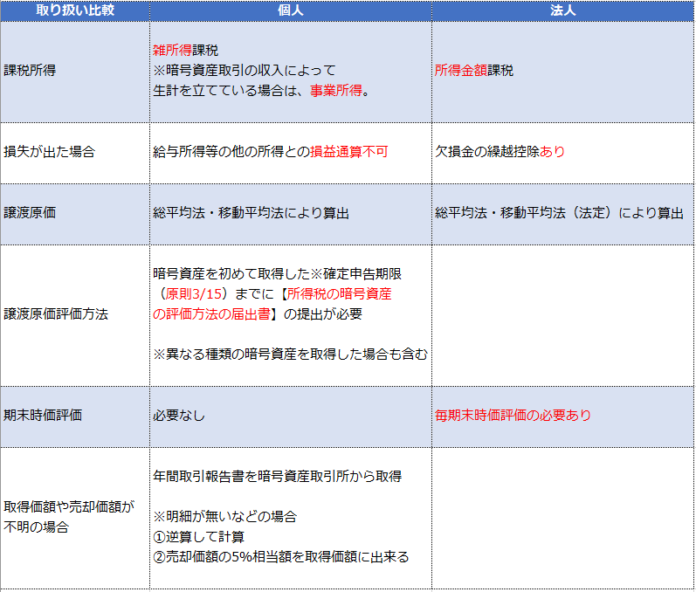Click the red 所得金額 text under 法人

pyautogui.click(x=461, y=71)
